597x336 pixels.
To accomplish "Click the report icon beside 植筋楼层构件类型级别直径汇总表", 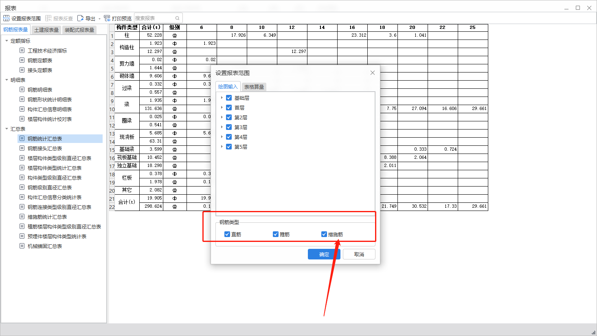I will pyautogui.click(x=22, y=226).
